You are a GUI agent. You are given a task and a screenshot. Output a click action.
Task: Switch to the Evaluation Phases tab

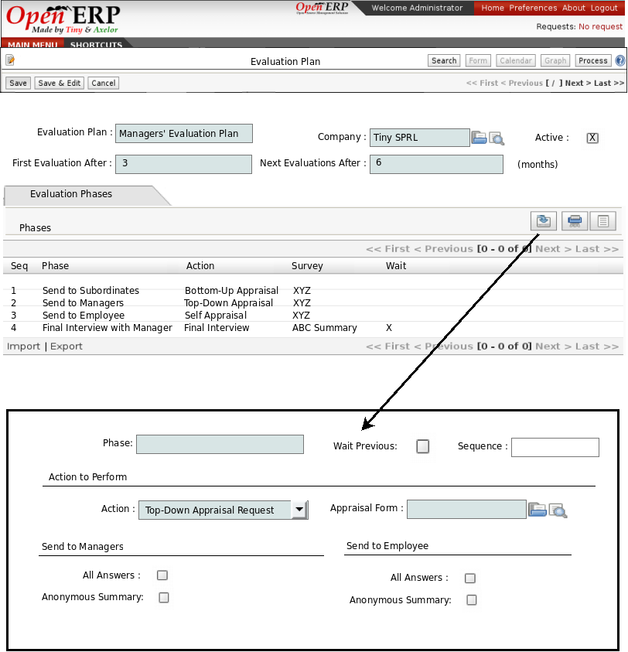pyautogui.click(x=71, y=194)
